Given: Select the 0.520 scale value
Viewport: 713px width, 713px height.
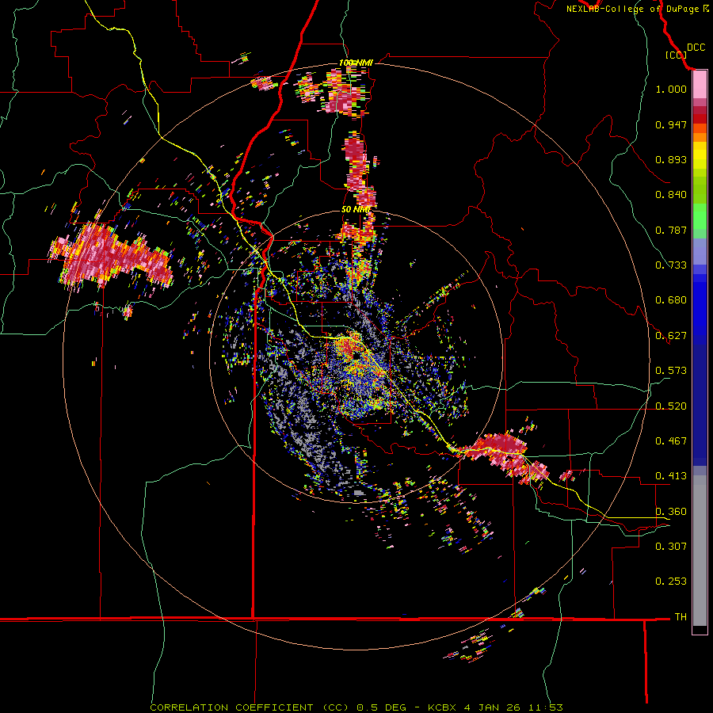Looking at the screenshot, I should coord(671,406).
